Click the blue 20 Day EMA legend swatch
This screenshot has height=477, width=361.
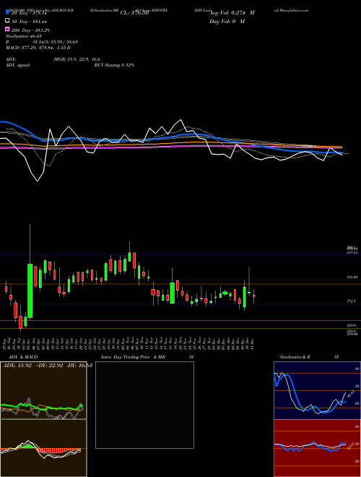coord(7,12)
